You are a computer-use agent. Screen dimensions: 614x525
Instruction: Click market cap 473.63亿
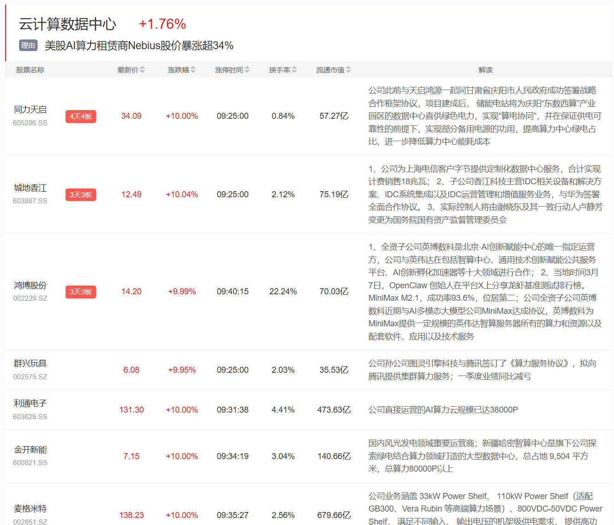pos(334,410)
